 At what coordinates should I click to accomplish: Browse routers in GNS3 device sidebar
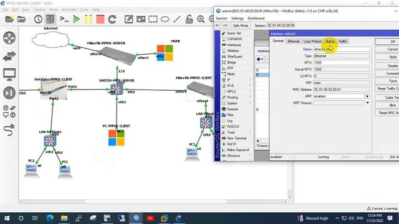(9, 37)
